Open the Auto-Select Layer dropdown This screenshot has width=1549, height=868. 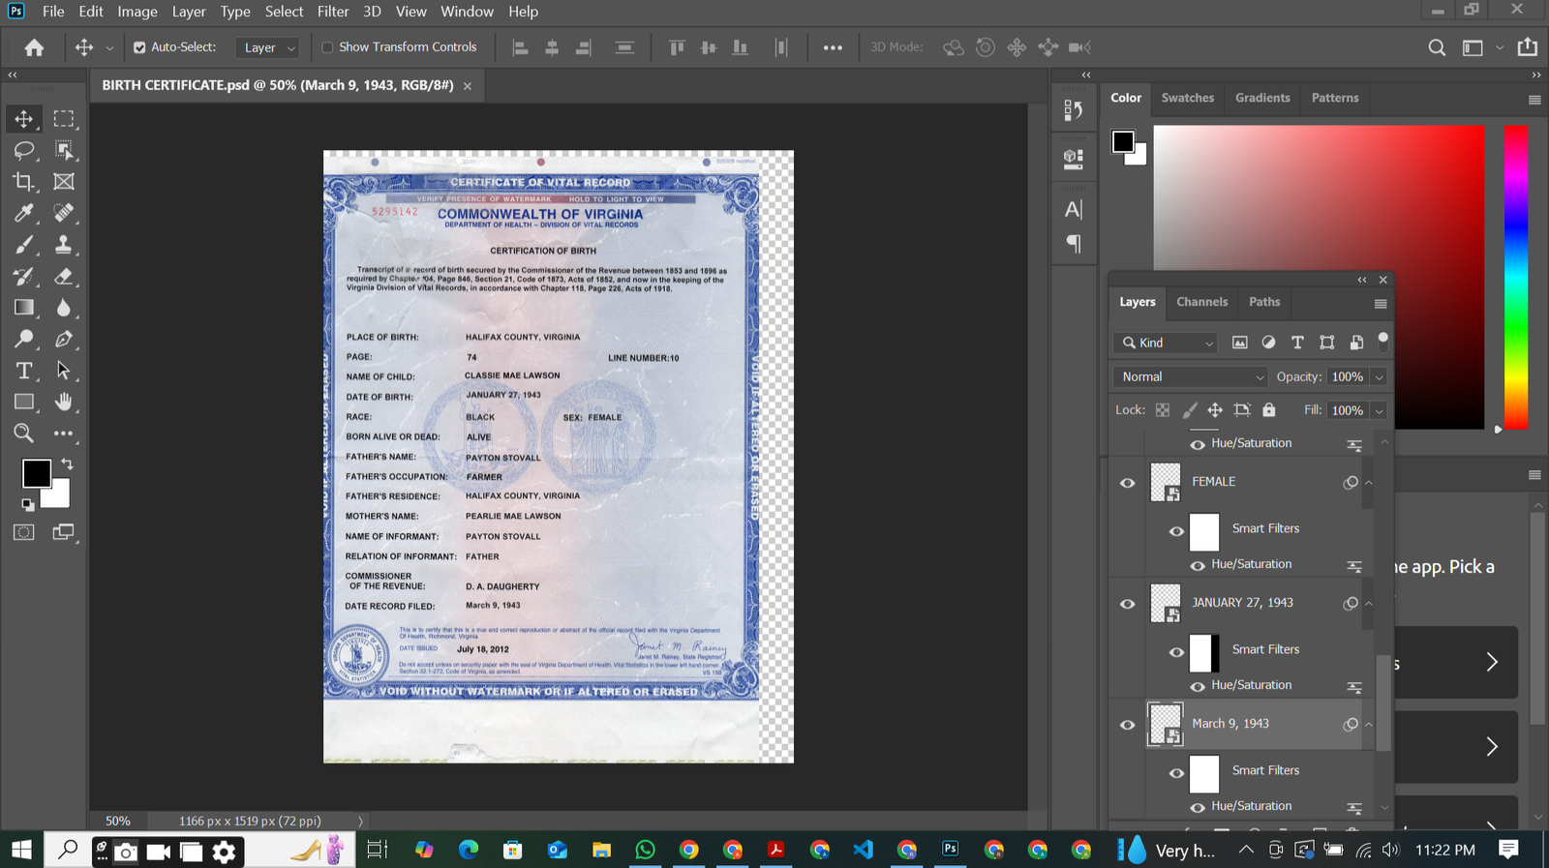click(268, 47)
